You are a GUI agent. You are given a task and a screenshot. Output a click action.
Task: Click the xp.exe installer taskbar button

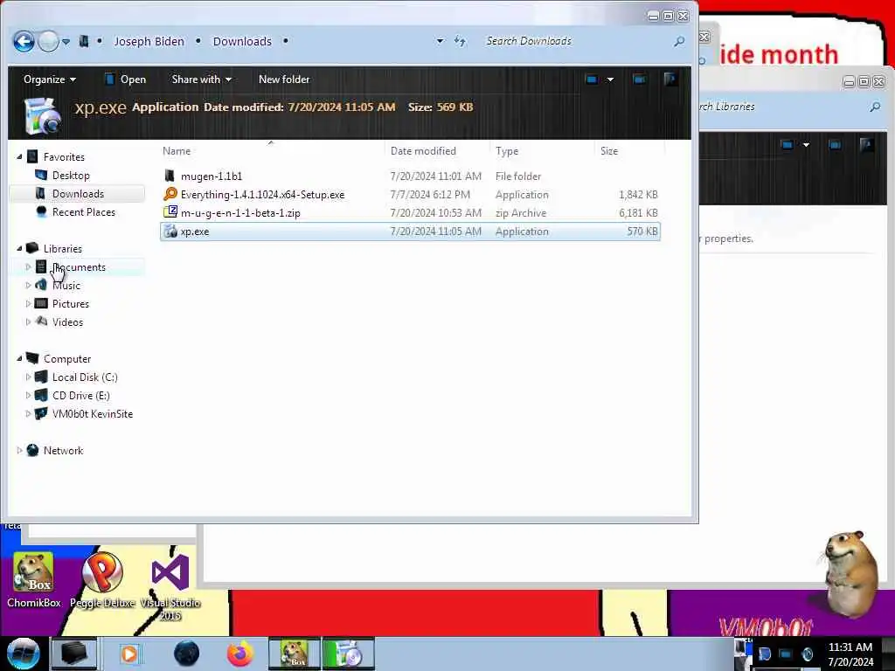click(348, 654)
